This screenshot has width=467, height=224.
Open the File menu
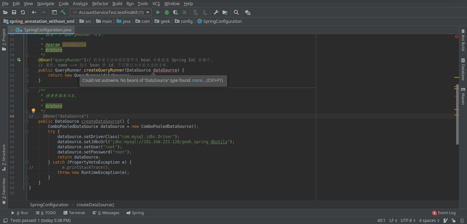(x=5, y=3)
